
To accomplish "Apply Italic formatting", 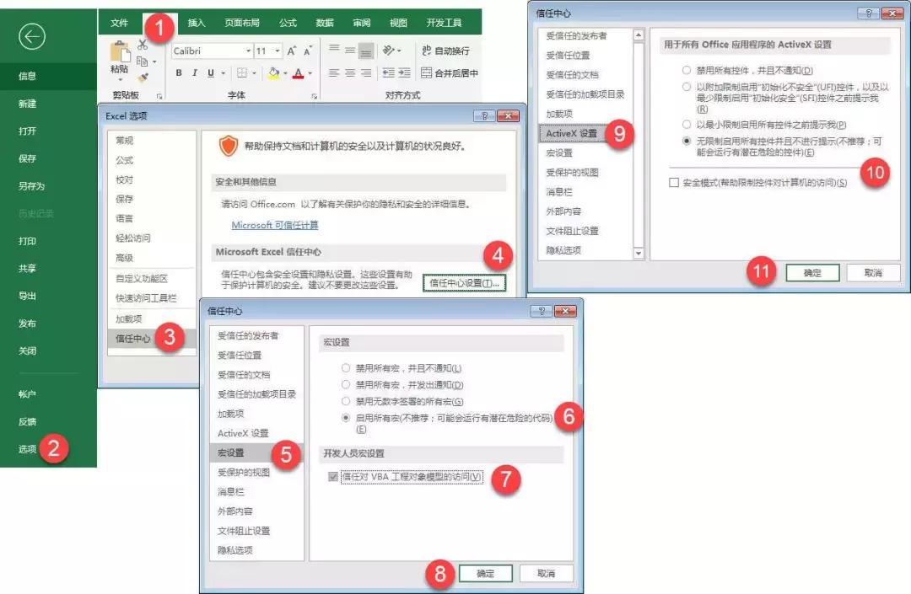I will 194,72.
